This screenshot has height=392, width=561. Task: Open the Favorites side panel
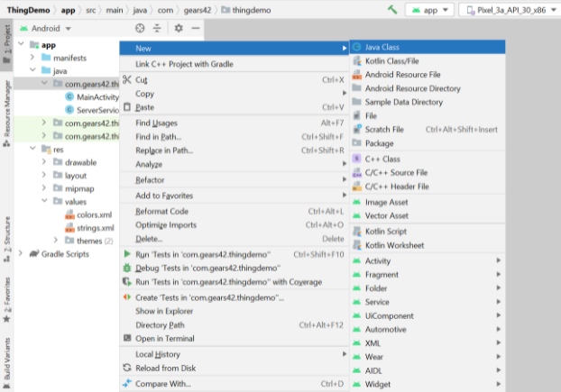point(7,300)
